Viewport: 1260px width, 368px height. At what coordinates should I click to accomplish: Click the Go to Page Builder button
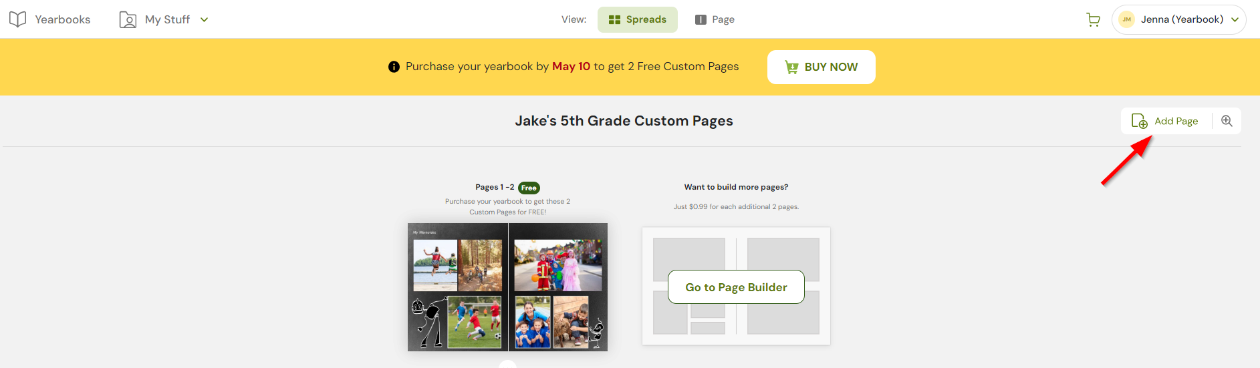tap(736, 287)
